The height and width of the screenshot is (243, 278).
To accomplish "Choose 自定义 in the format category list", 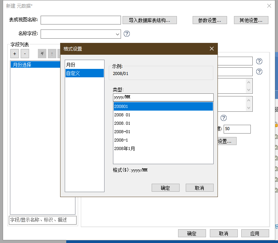I will click(84, 73).
